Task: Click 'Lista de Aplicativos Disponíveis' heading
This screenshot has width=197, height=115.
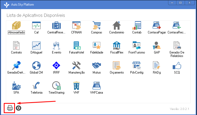Action: pyautogui.click(x=36, y=15)
